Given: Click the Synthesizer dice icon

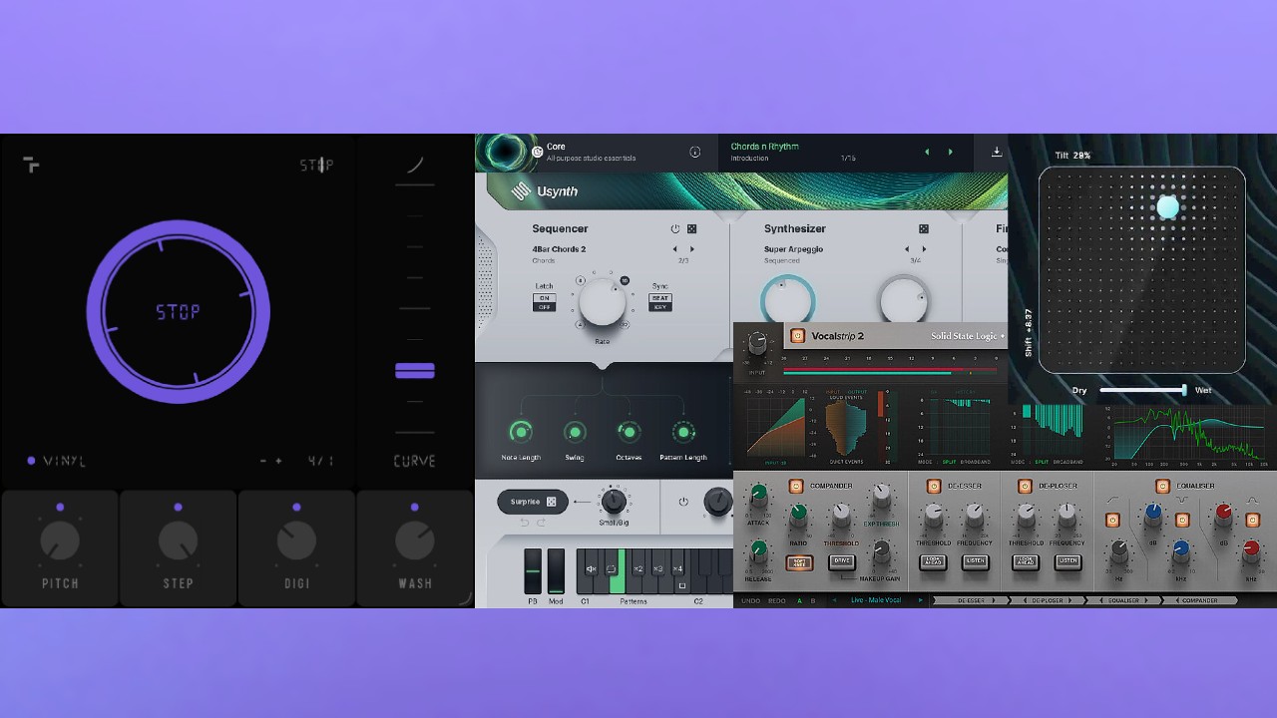Looking at the screenshot, I should pos(924,228).
